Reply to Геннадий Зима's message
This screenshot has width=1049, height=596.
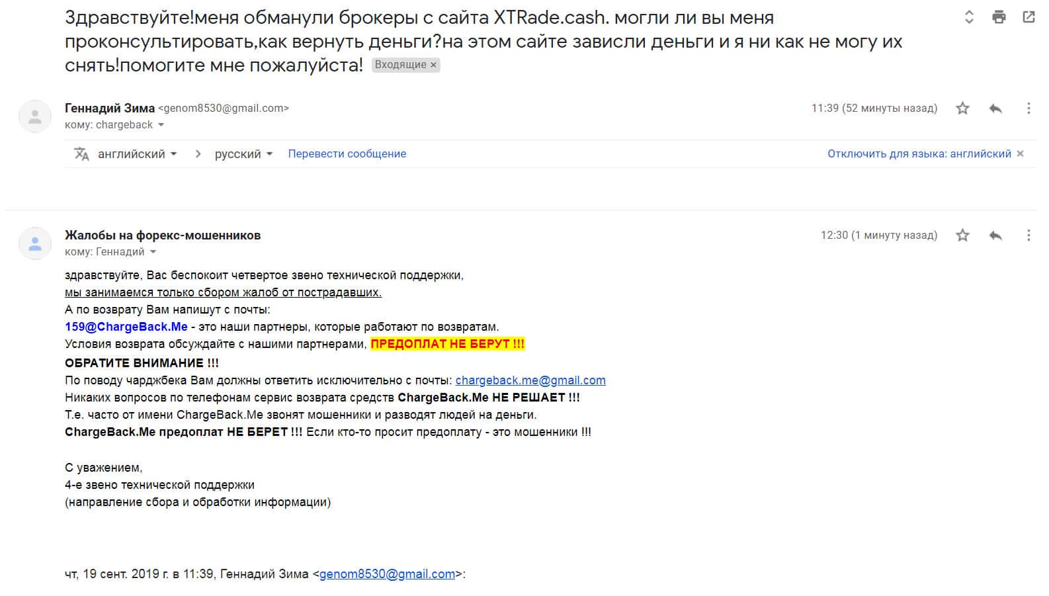coord(995,108)
